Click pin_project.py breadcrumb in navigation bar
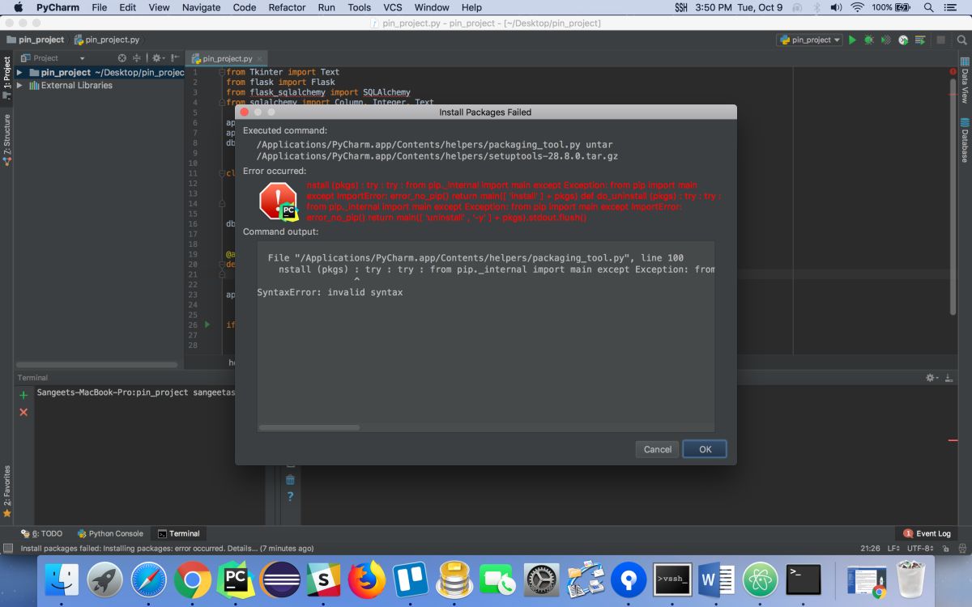This screenshot has height=607, width=972. point(107,40)
